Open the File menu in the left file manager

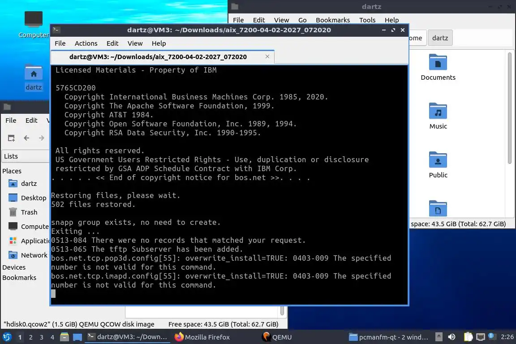click(11, 120)
